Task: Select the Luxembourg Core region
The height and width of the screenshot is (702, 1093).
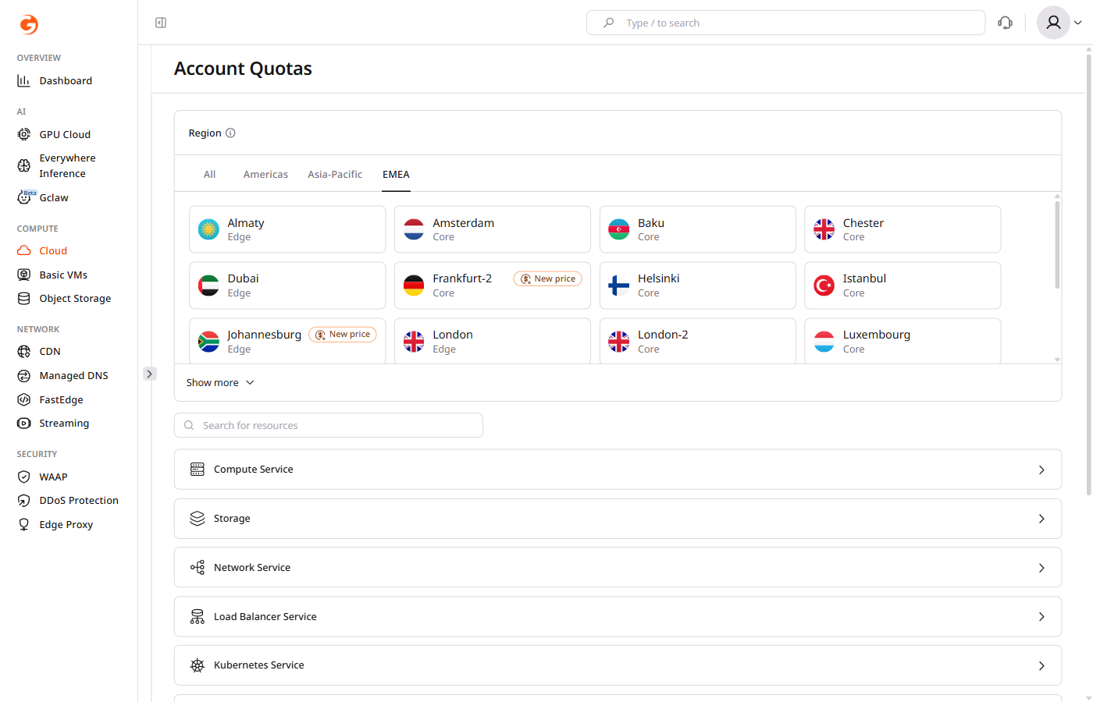Action: (x=903, y=341)
